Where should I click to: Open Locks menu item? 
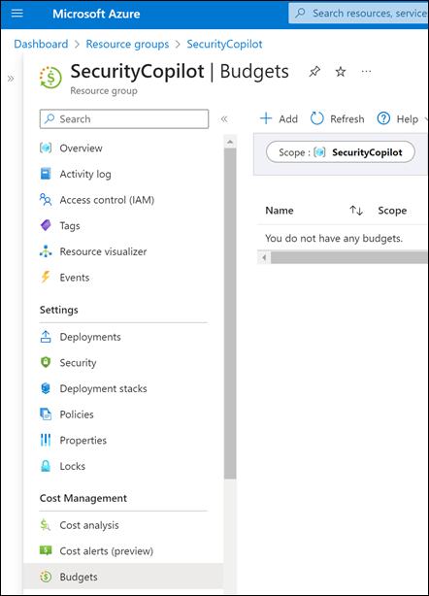72,466
